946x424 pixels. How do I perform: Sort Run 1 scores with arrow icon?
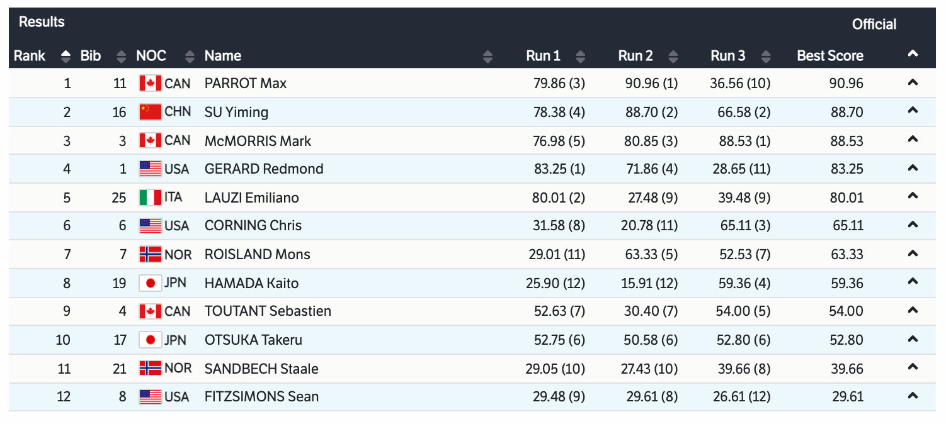(x=580, y=57)
